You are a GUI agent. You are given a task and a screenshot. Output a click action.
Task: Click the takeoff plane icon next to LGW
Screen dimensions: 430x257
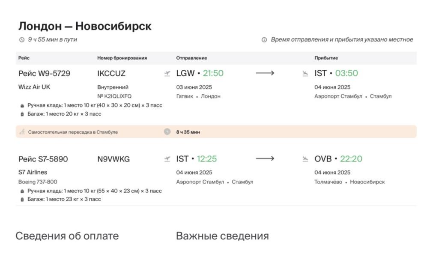(167, 74)
